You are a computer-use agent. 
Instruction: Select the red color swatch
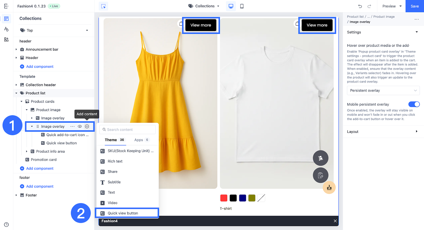[x=224, y=198]
